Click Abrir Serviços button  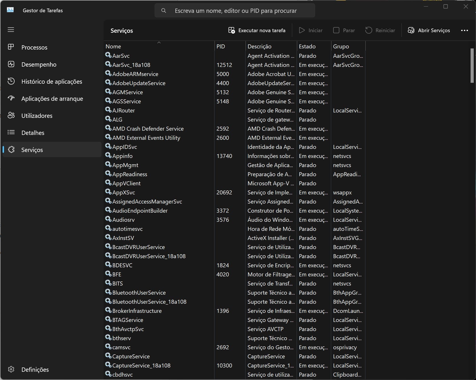(429, 30)
